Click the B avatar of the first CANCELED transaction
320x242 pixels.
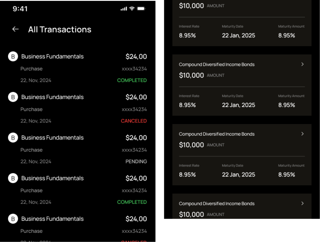[13, 97]
